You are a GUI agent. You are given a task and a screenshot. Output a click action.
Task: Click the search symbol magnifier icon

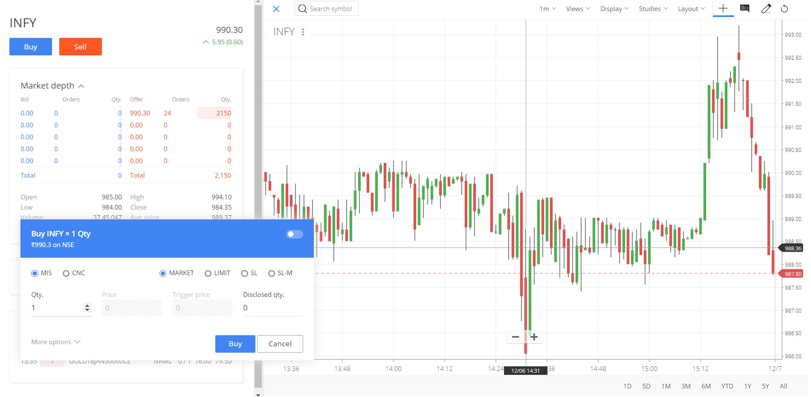pos(302,9)
